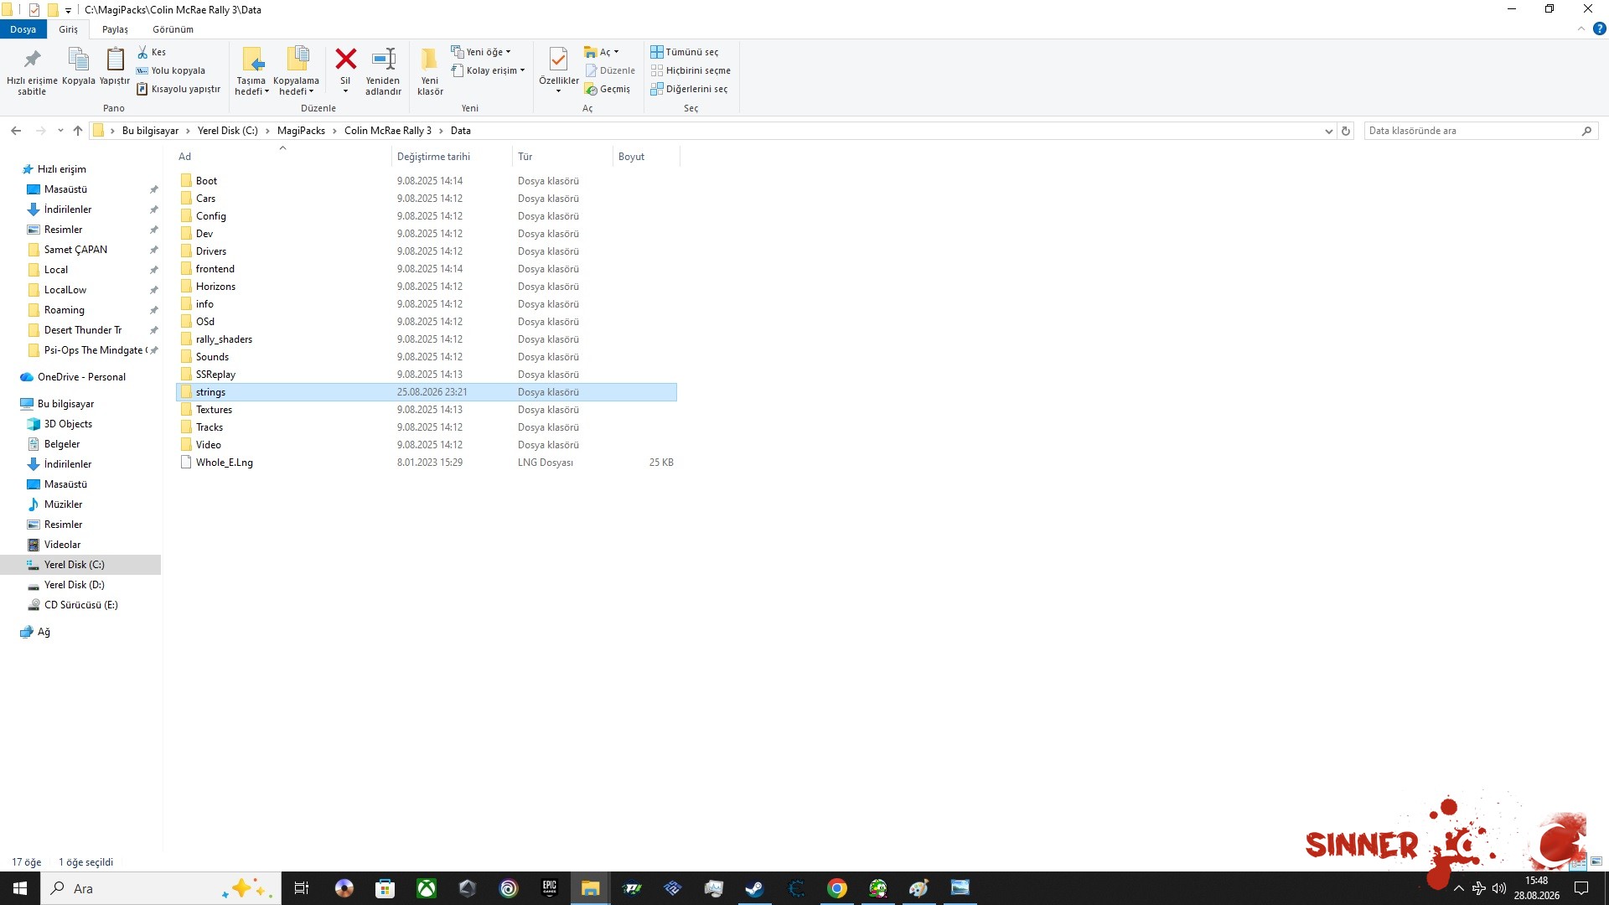Open Yerel Disk (D:) in sidebar
Screen dimensions: 1609x905
(74, 585)
